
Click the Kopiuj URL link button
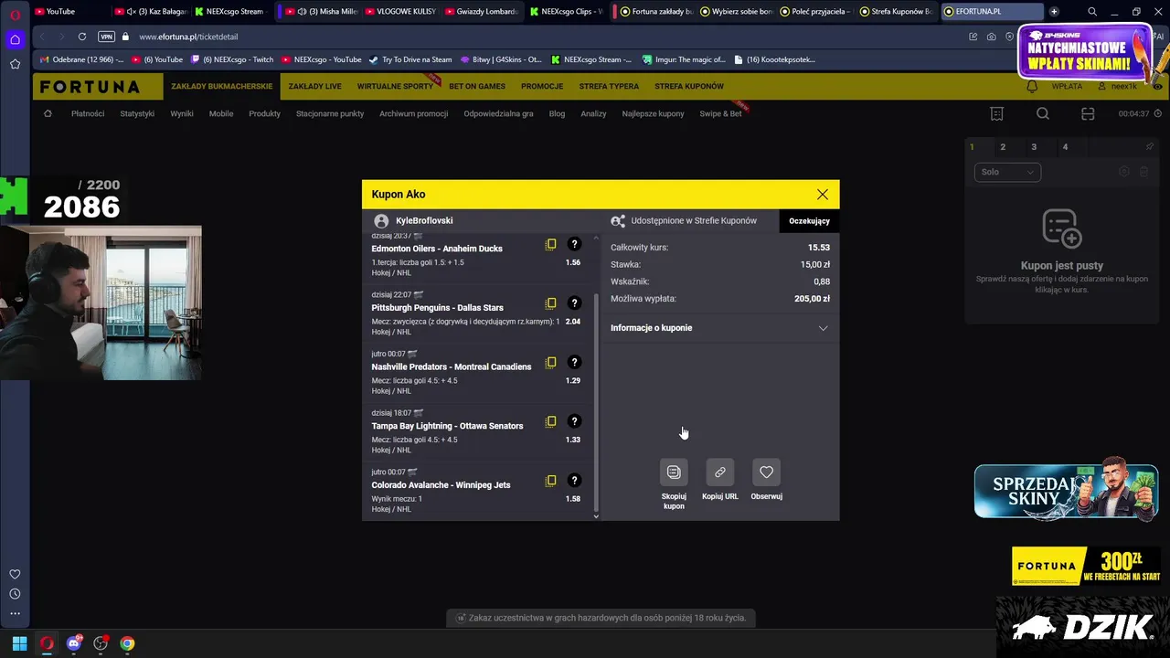[x=720, y=472]
